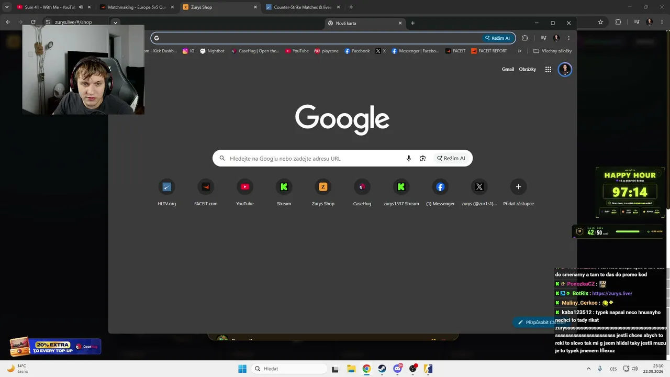Open the CES keyboard language indicator

613,369
